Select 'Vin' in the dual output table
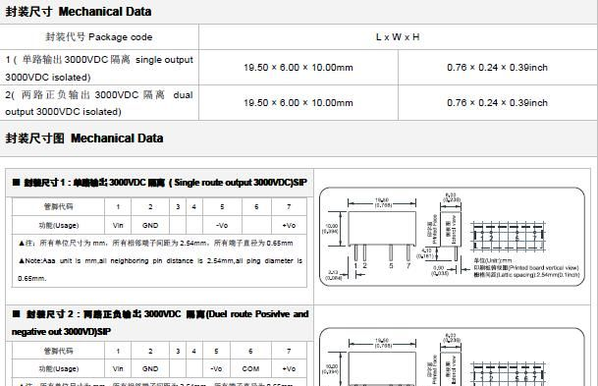 (x=118, y=369)
